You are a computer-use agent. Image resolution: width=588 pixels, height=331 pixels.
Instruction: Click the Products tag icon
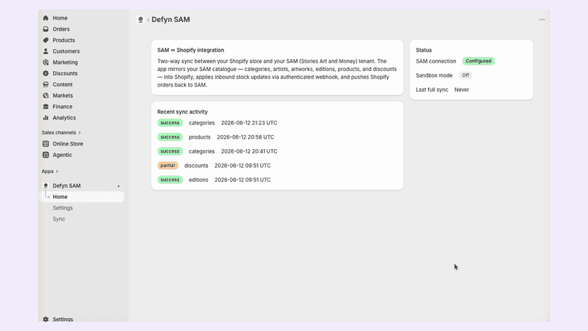pyautogui.click(x=45, y=40)
